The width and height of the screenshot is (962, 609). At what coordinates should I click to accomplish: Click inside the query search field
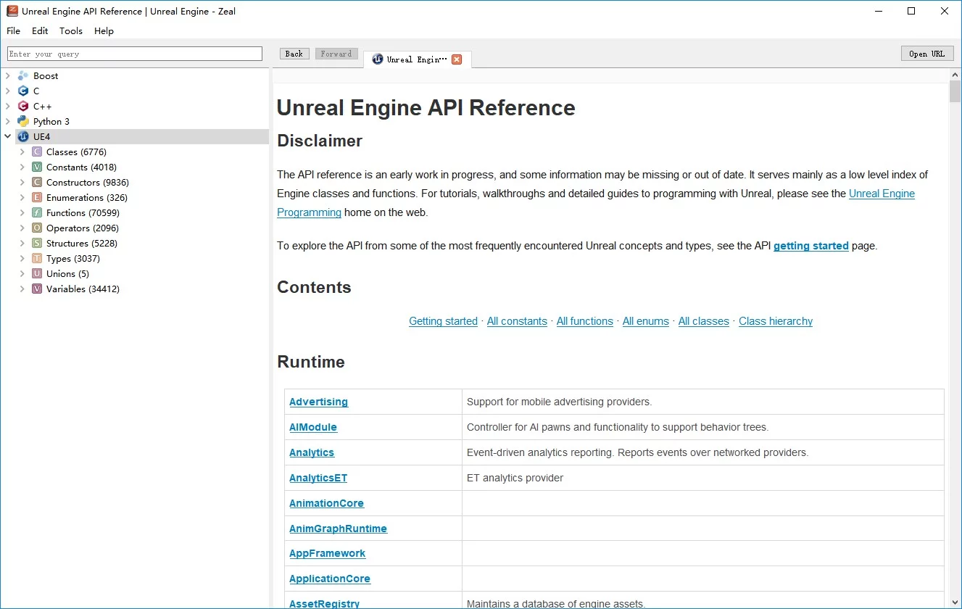pos(134,53)
